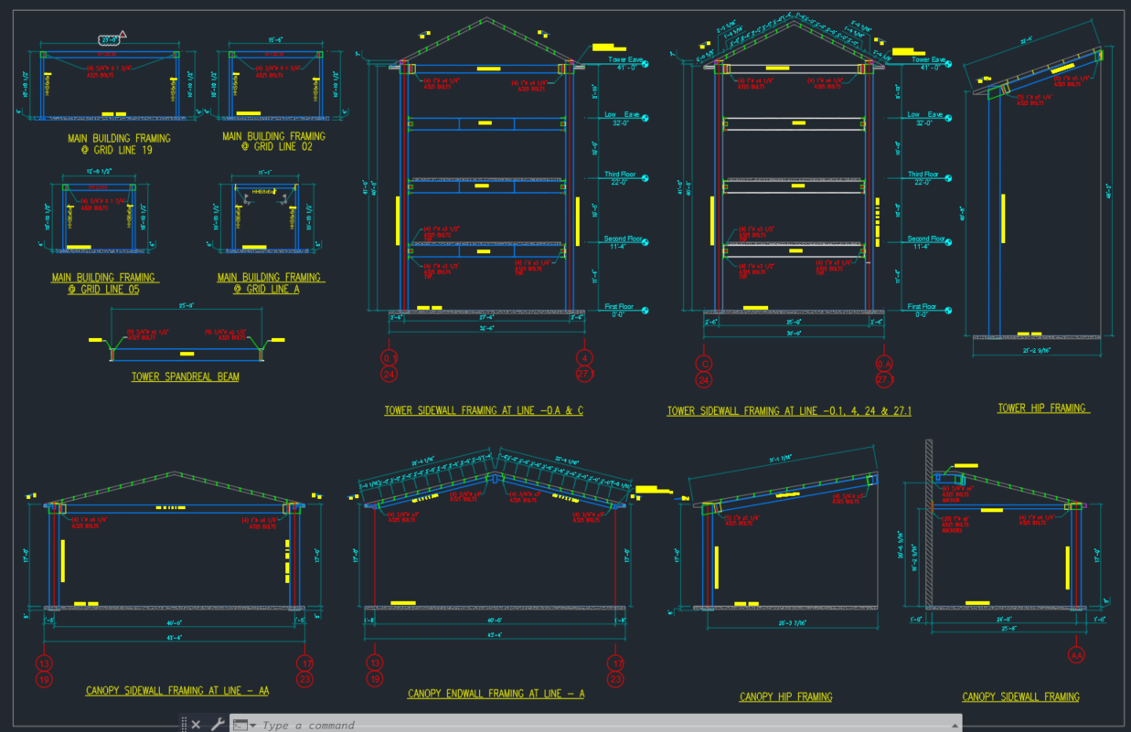Pick the revision-clouded 23'-0" dimension text
The width and height of the screenshot is (1131, 732).
(108, 40)
